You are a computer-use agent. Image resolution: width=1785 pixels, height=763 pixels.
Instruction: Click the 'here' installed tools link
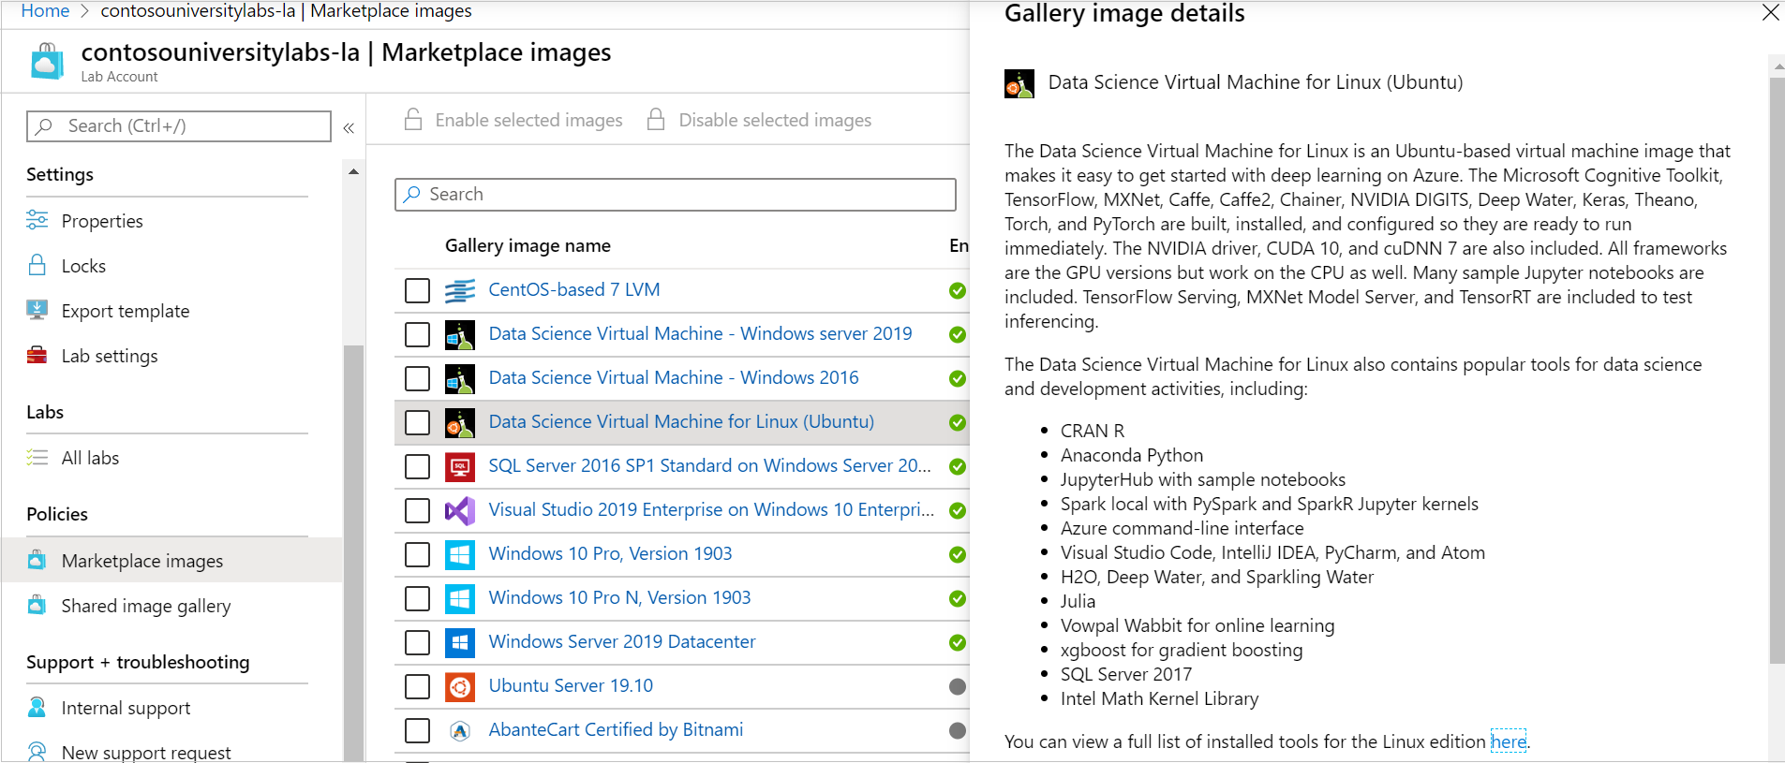coord(1508,741)
